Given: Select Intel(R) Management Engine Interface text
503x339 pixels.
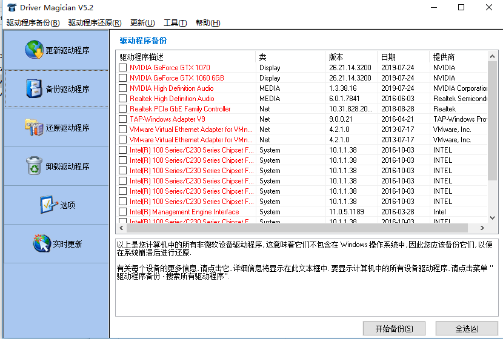Looking at the screenshot, I should [184, 212].
